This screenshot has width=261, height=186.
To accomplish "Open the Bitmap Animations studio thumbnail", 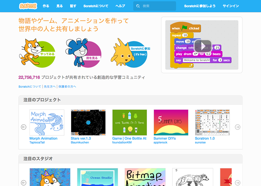I will click(x=145, y=177).
